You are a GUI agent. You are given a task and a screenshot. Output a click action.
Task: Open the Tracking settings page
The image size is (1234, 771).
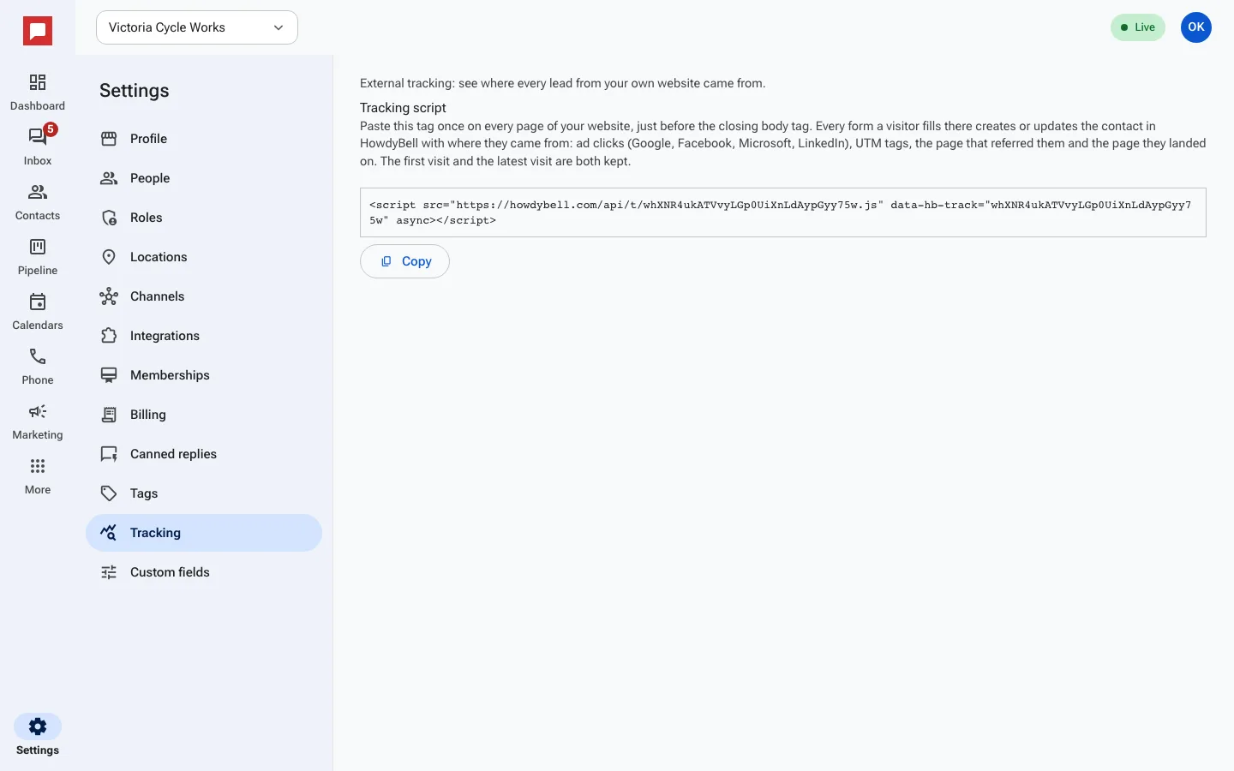tap(204, 533)
